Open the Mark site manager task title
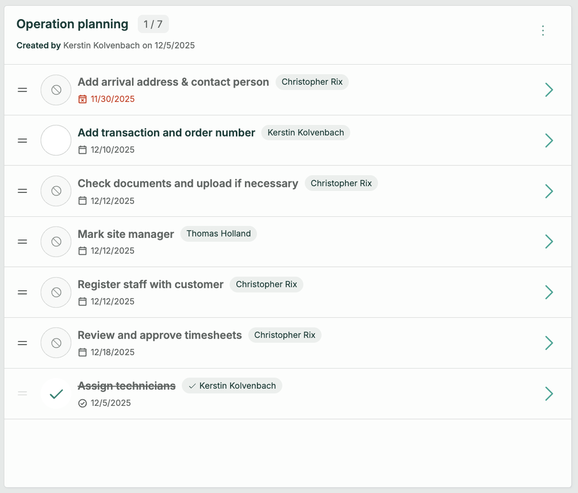 [x=126, y=234]
